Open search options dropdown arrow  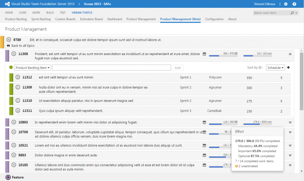[x=296, y=13]
